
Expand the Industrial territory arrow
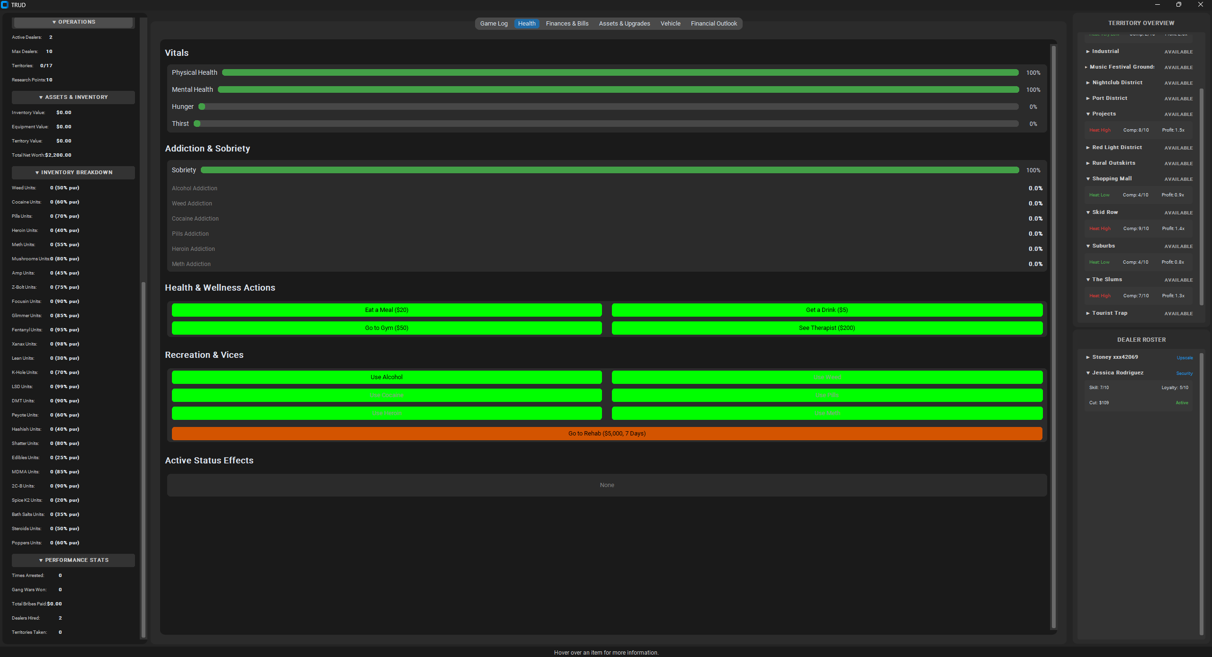pyautogui.click(x=1088, y=52)
